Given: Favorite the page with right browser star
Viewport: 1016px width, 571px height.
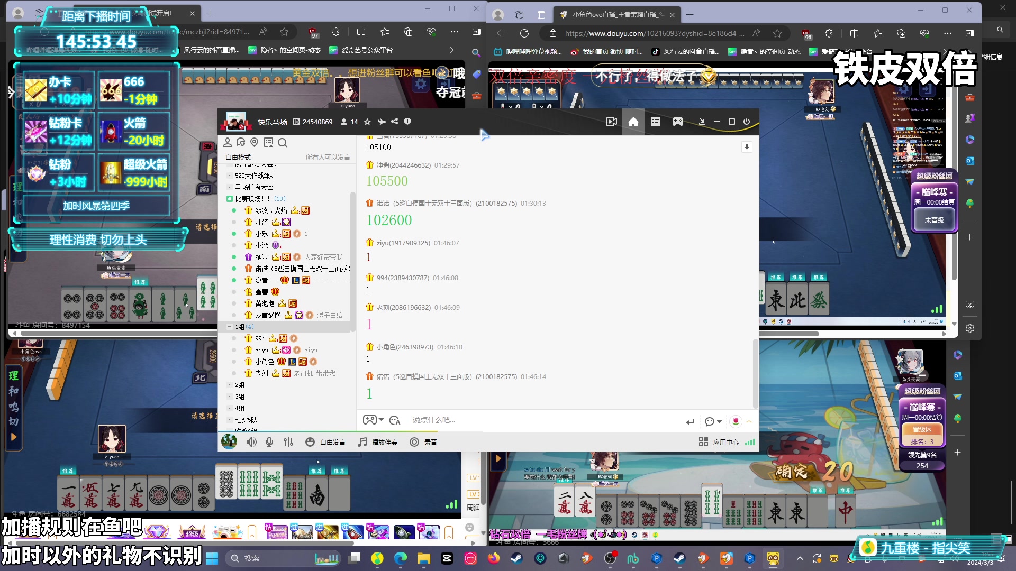Looking at the screenshot, I should pyautogui.click(x=777, y=33).
